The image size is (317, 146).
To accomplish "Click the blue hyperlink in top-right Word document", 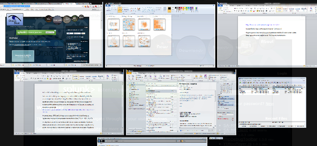I will [263, 25].
